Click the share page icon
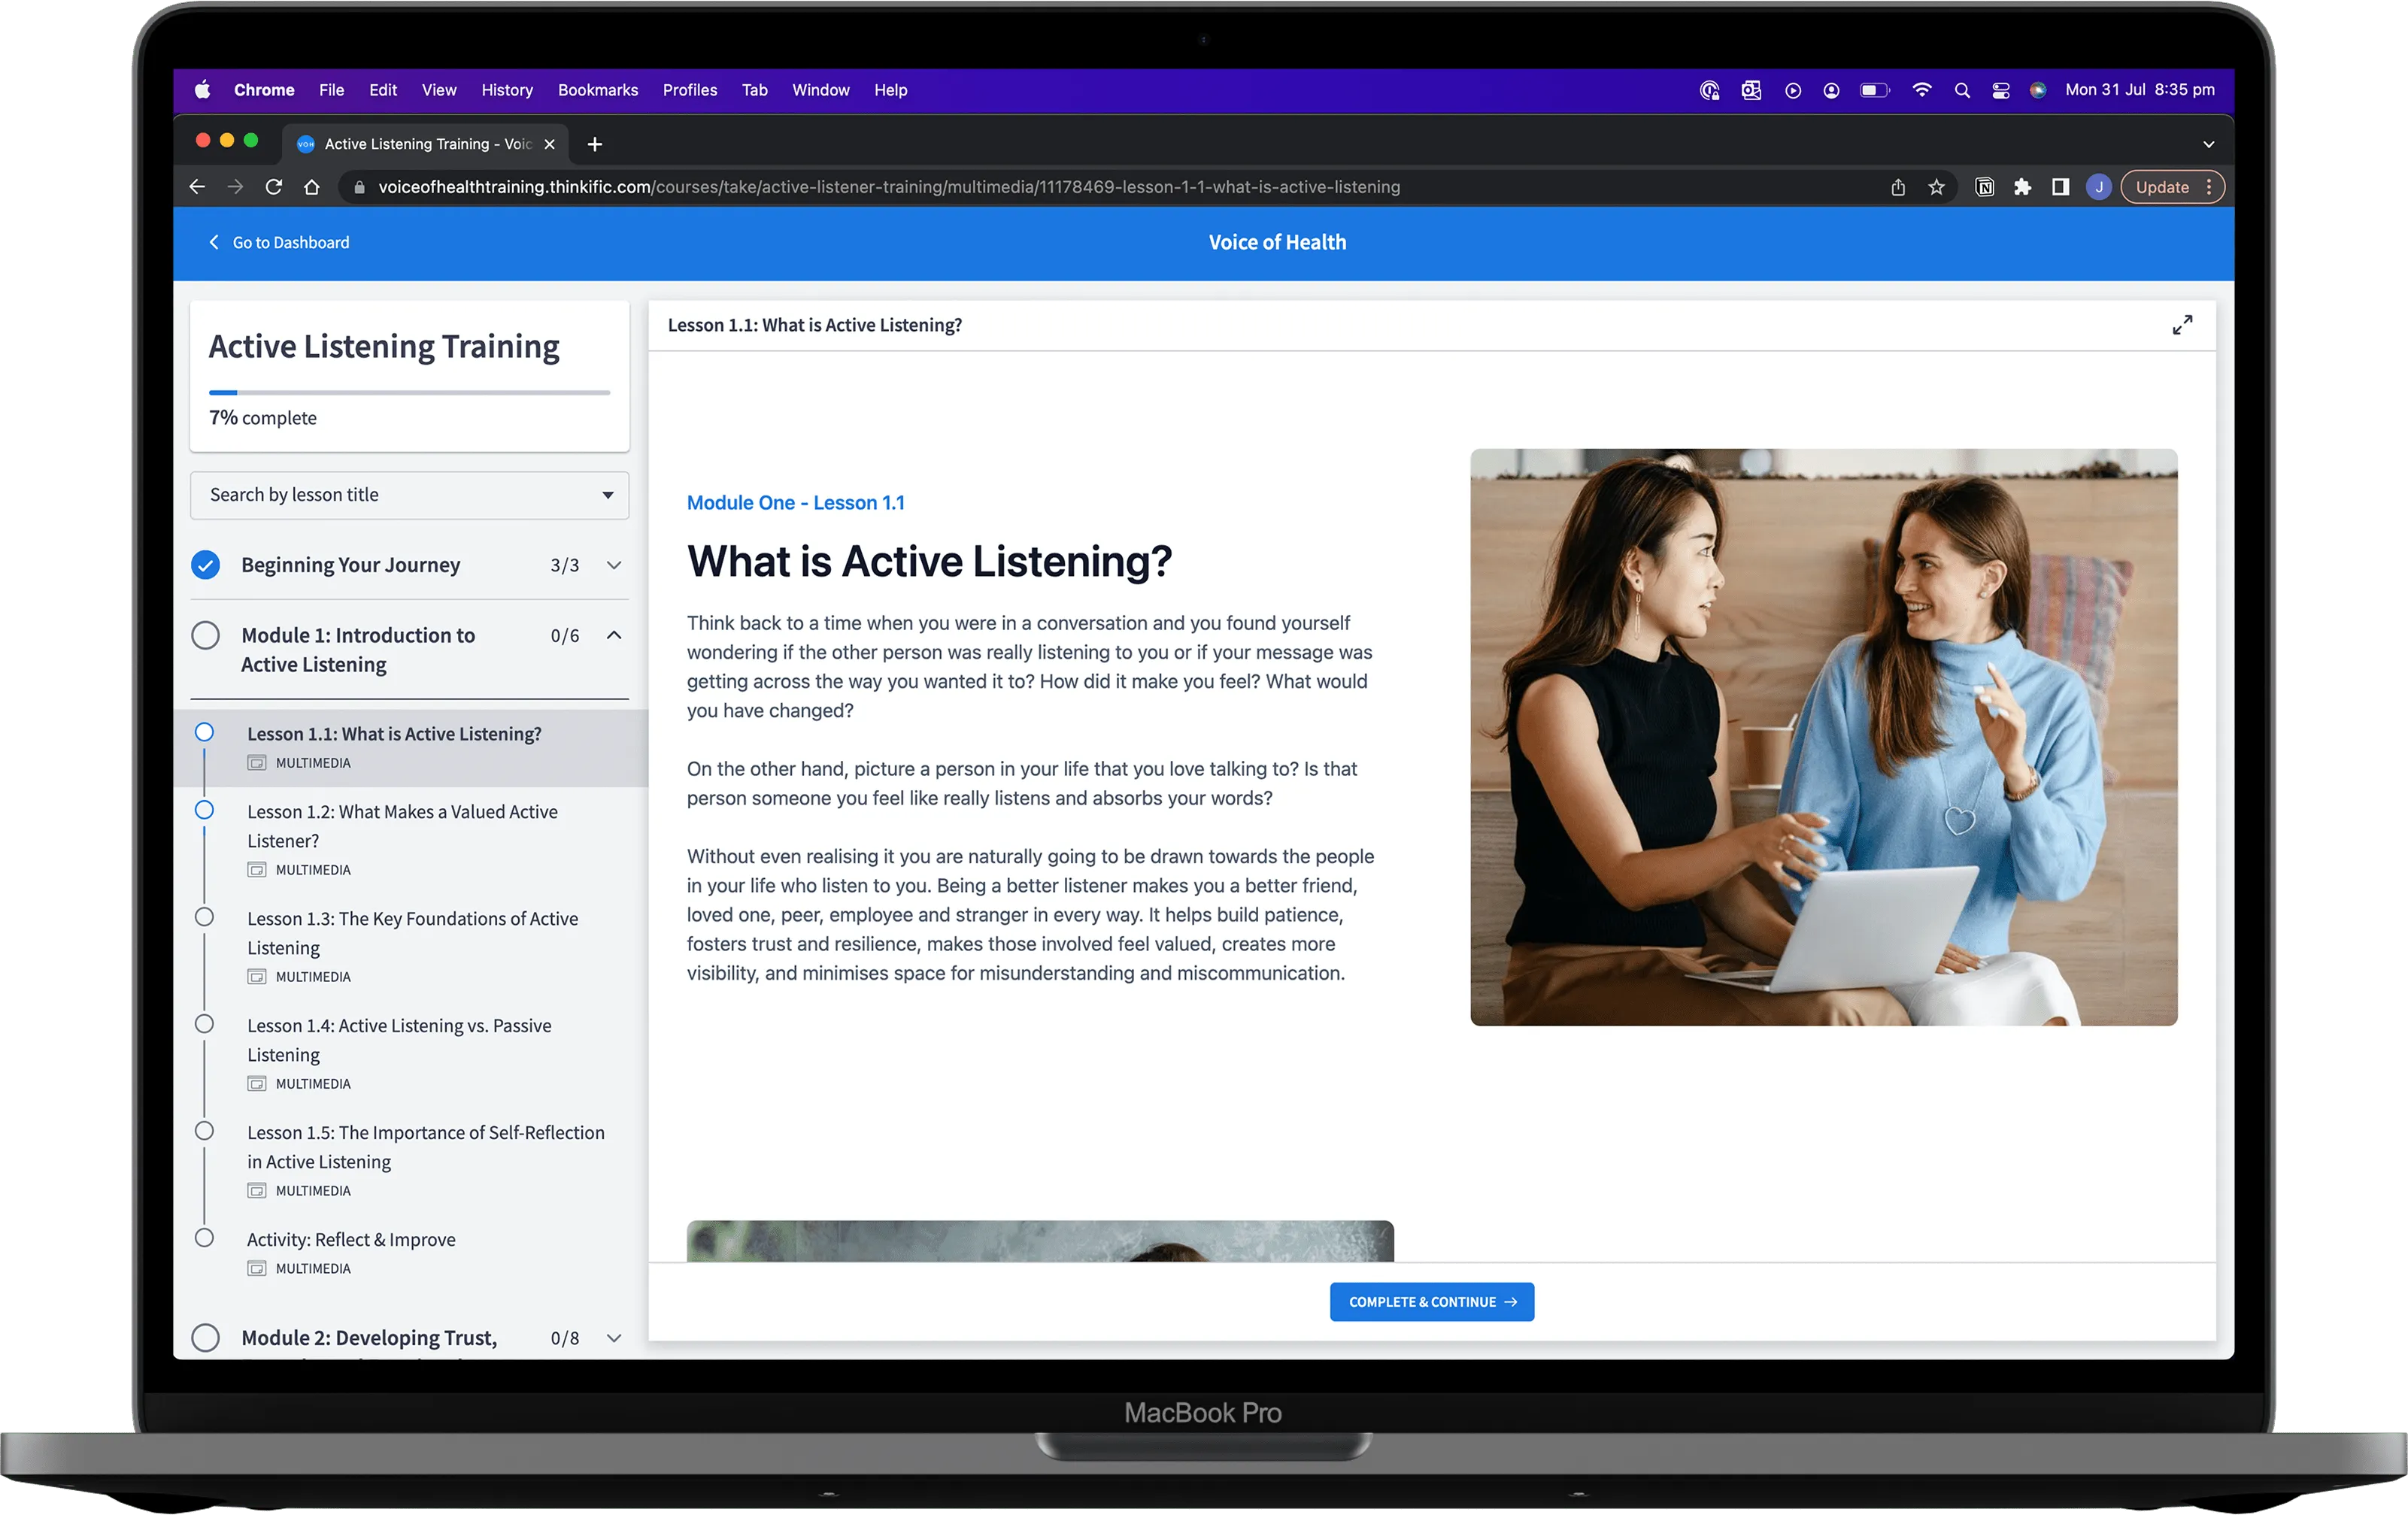Image resolution: width=2408 pixels, height=1515 pixels. 1899,187
